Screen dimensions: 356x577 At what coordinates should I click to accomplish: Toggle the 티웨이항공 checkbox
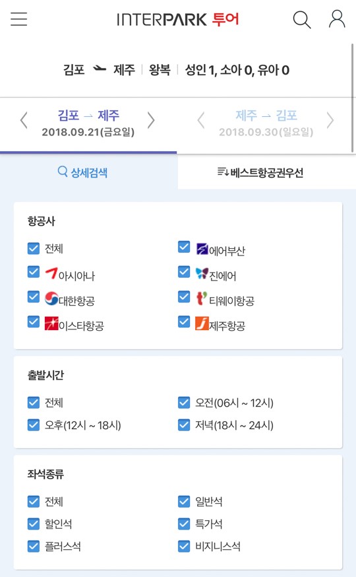click(184, 296)
